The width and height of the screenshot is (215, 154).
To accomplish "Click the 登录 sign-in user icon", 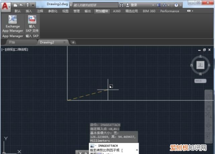I will 128,5.
